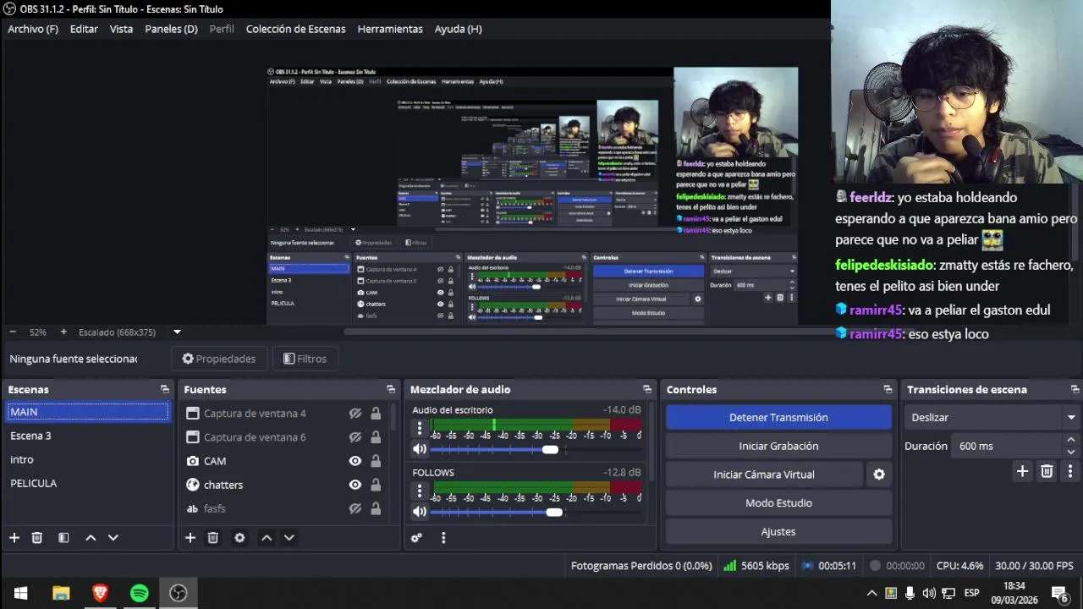Click the Filtros button

click(x=305, y=359)
